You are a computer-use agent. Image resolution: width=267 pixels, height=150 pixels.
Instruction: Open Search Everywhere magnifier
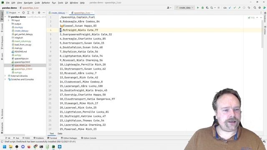tap(255, 7)
